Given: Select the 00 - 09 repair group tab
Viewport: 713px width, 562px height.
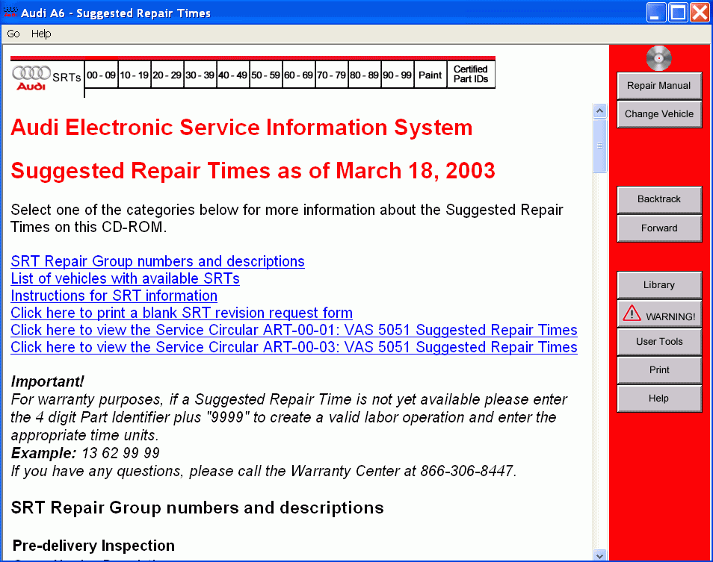Looking at the screenshot, I should [101, 75].
